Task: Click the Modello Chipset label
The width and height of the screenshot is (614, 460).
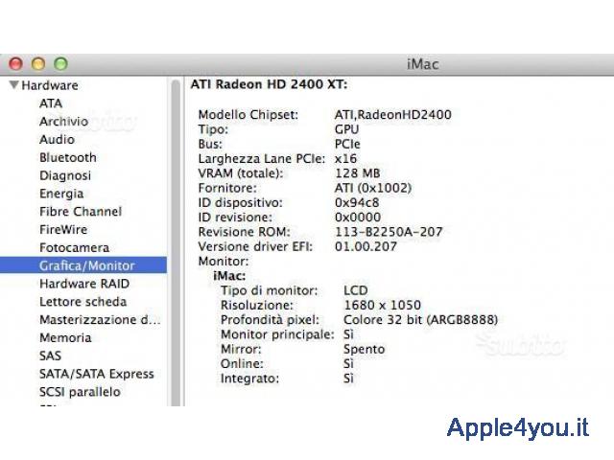Action: pos(248,115)
